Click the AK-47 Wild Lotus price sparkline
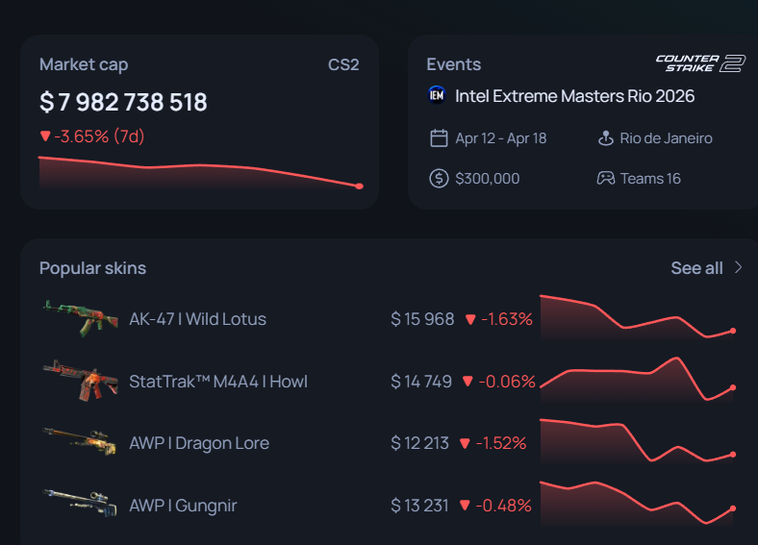 (638, 316)
